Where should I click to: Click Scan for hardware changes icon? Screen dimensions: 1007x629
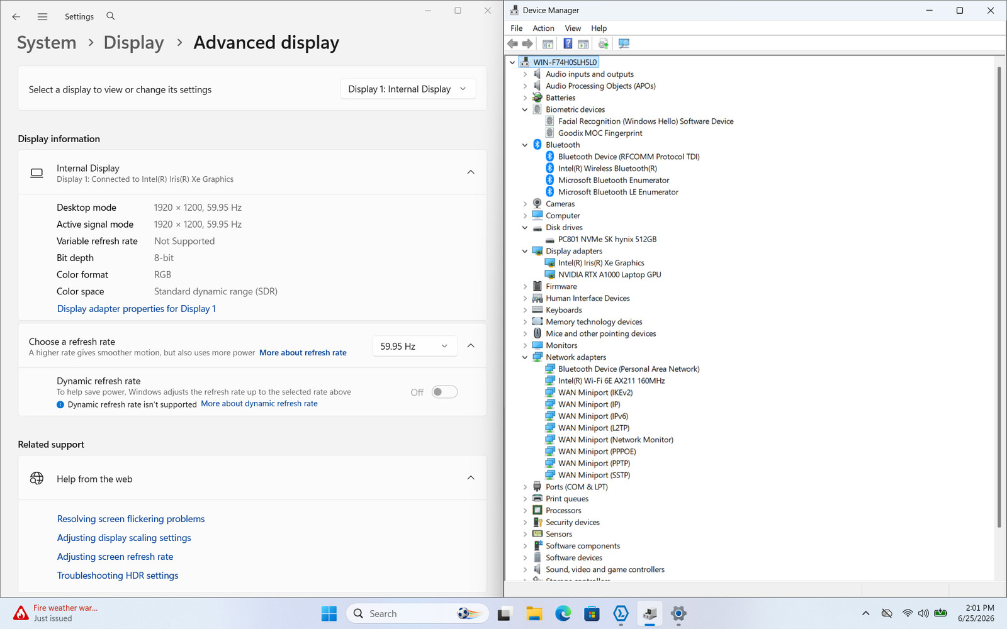[x=624, y=43]
